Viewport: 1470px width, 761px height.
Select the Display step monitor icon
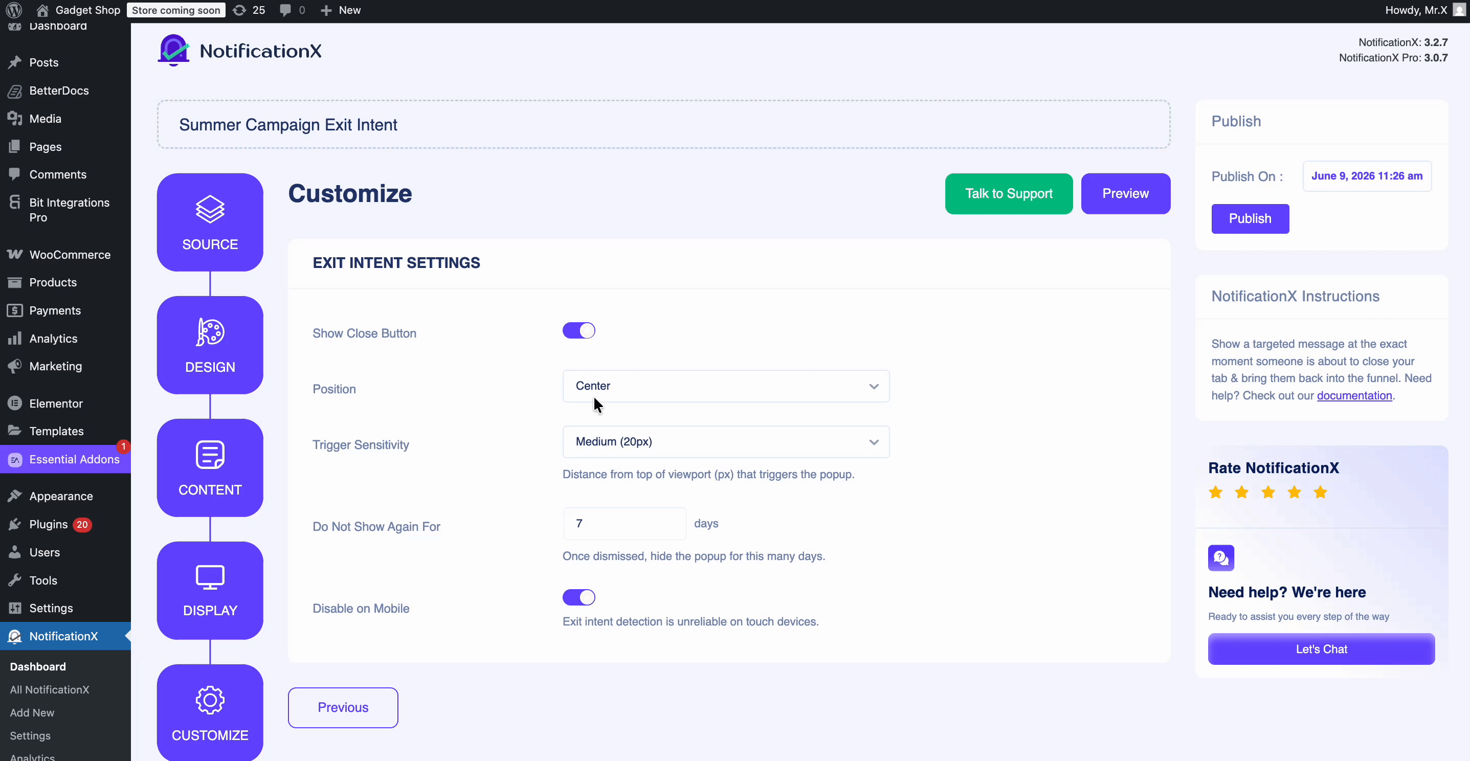click(x=210, y=577)
